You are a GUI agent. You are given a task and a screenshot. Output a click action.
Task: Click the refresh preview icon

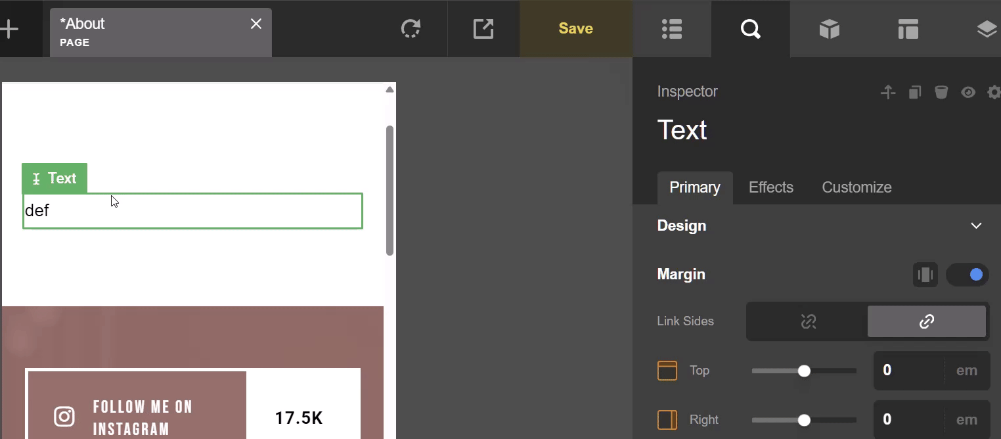[411, 29]
